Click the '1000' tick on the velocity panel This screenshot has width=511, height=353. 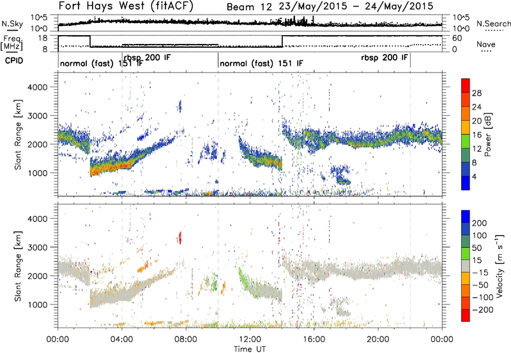[37, 305]
